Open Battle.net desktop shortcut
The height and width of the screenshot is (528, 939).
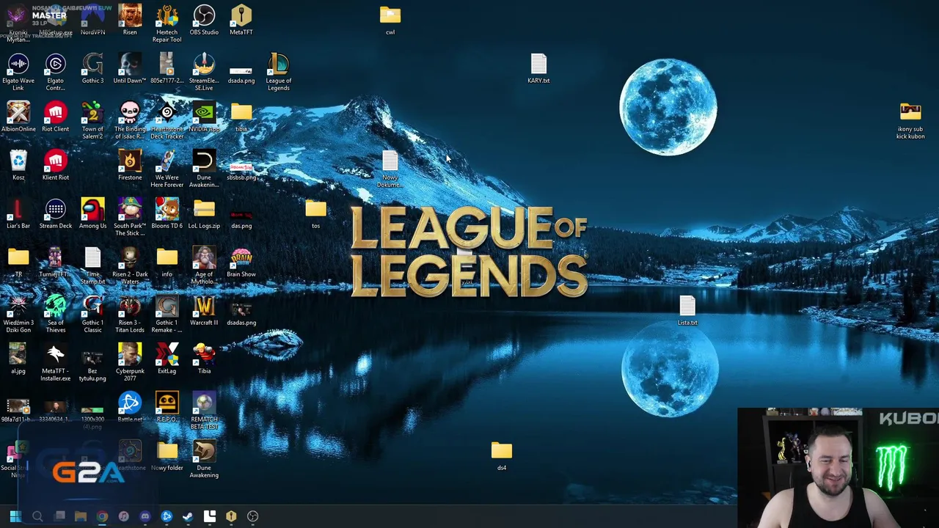[x=130, y=408]
